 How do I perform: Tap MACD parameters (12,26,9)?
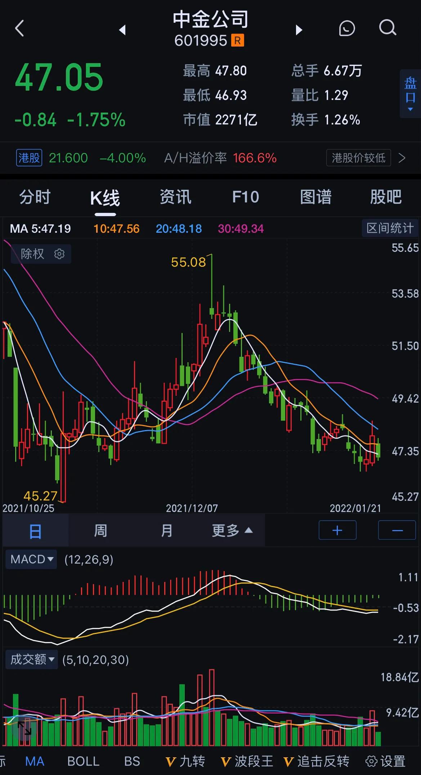tap(89, 559)
